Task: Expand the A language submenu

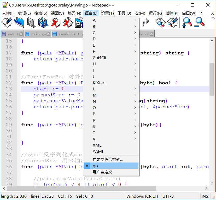Action: click(111, 20)
